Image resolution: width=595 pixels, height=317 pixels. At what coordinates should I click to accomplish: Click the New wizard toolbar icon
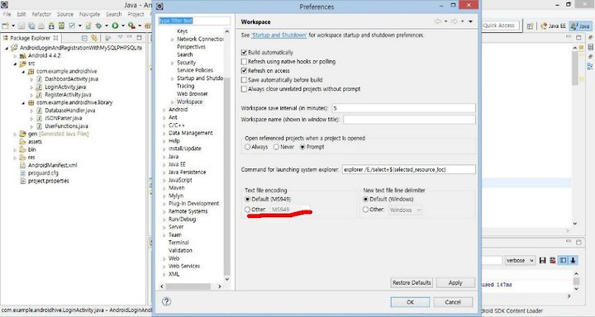5,26
